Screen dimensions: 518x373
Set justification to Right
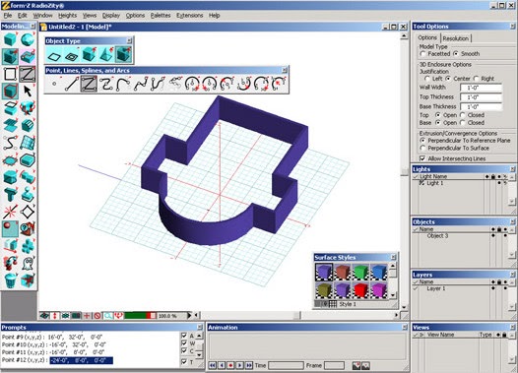tap(476, 79)
